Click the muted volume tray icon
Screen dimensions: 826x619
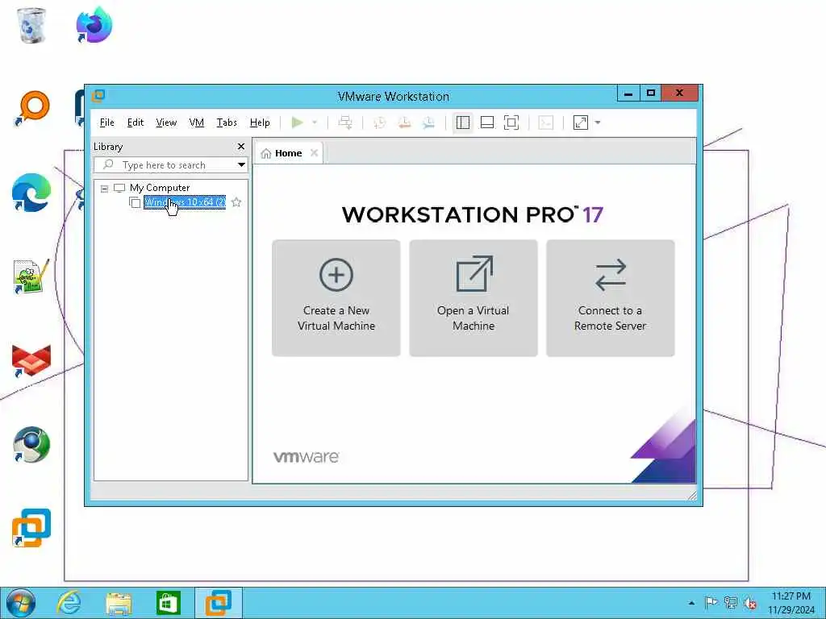point(749,603)
